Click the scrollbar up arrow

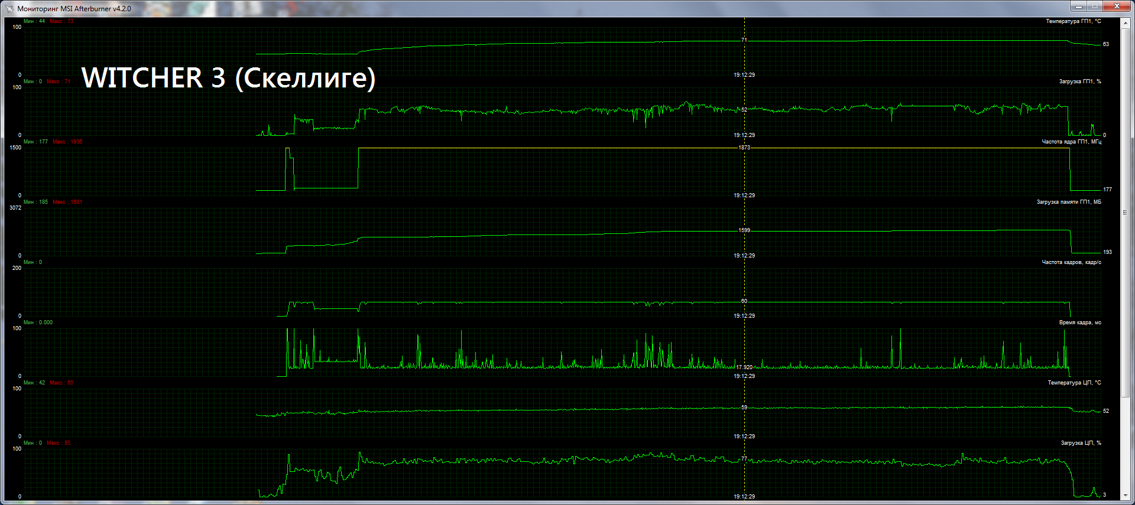pyautogui.click(x=1126, y=22)
